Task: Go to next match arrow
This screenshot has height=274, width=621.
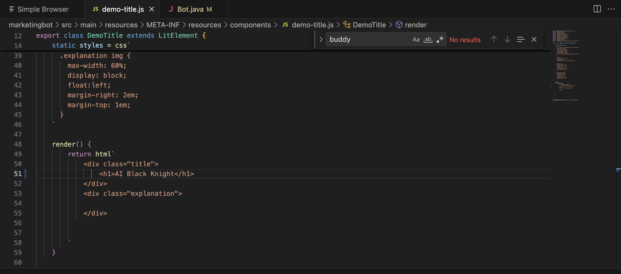Action: tap(507, 40)
